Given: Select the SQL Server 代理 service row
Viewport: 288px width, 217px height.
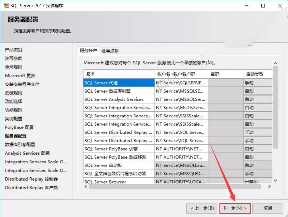Looking at the screenshot, I should coord(119,83).
